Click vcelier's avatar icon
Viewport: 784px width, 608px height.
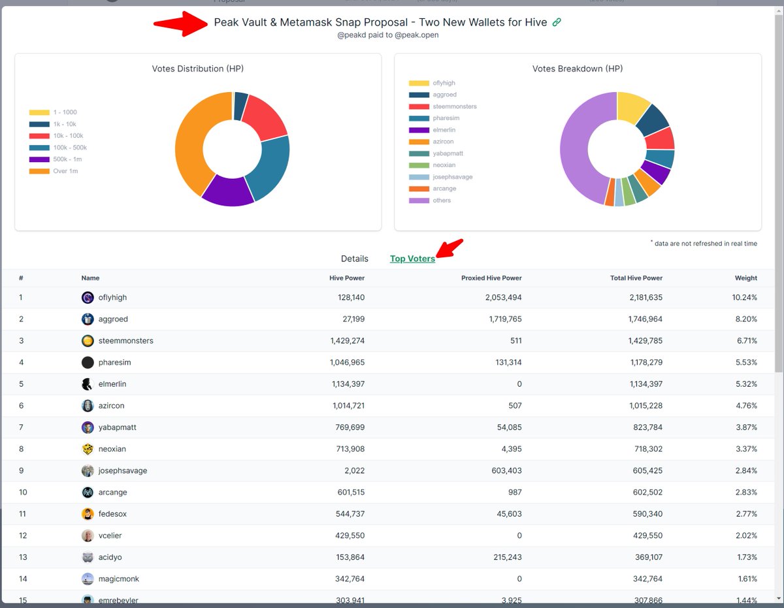(88, 536)
